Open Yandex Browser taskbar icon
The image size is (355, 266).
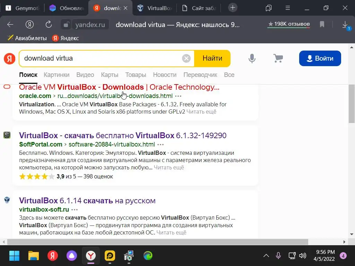tap(91, 256)
